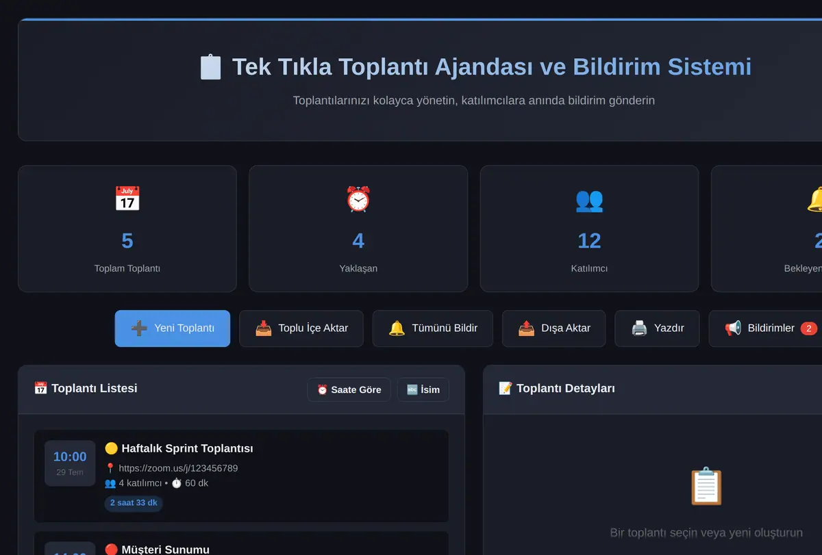Image resolution: width=822 pixels, height=555 pixels.
Task: Click the Yazdır print button
Action: 658,328
